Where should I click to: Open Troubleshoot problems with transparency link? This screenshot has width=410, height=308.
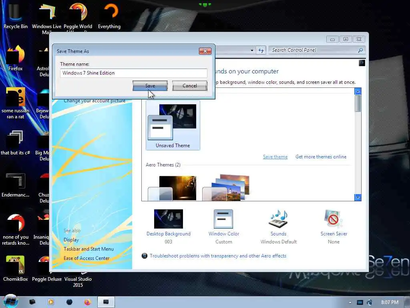pyautogui.click(x=218, y=255)
